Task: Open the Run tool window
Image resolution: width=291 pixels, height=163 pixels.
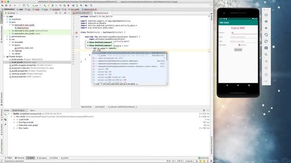Action: coord(65,158)
